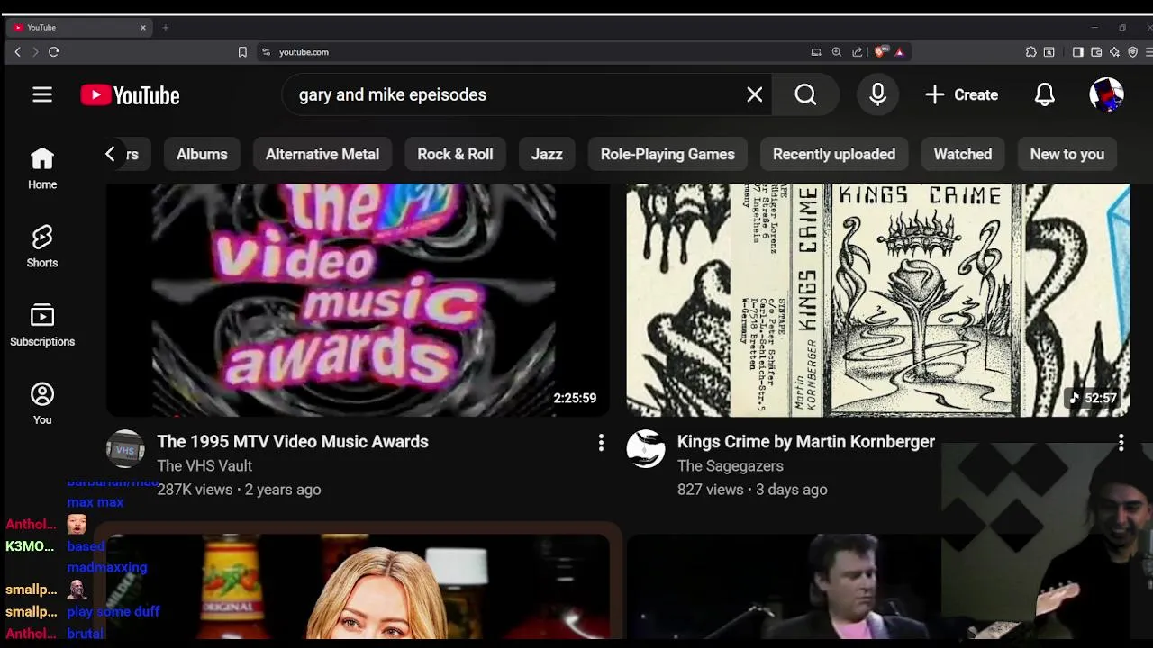
Task: Select the Watched filter chip
Action: click(x=963, y=154)
